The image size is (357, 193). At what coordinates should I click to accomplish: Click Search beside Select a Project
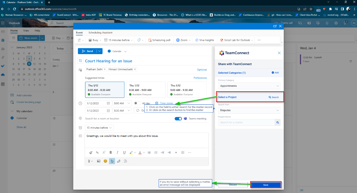coord(274,97)
